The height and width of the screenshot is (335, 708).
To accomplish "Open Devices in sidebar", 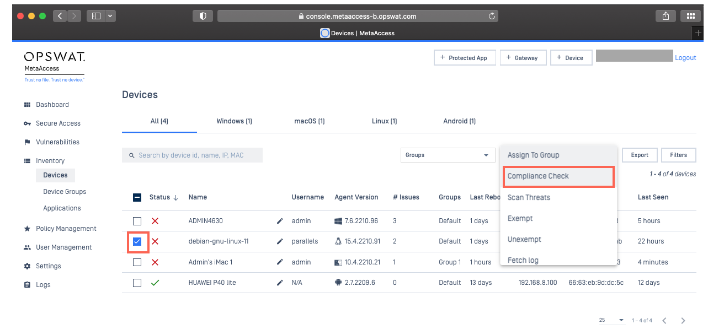I will pyautogui.click(x=55, y=175).
